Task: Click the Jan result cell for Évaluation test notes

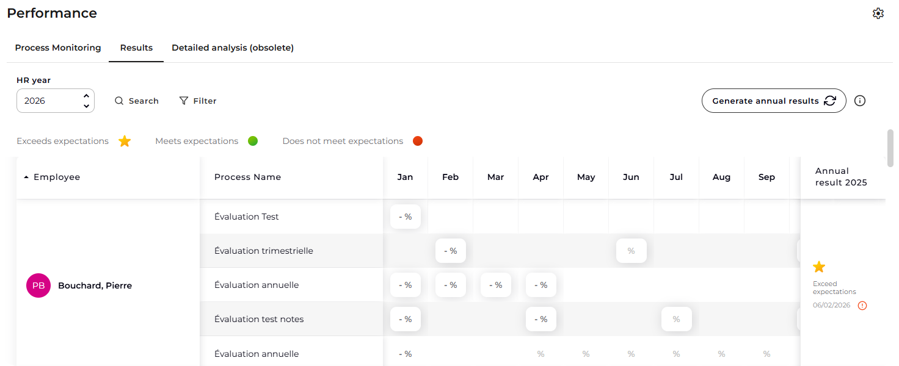Action: [x=406, y=319]
